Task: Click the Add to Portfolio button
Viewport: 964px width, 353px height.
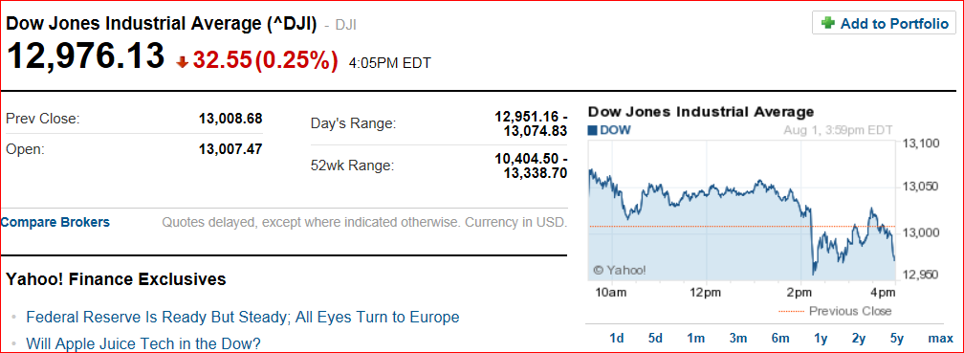Action: [884, 23]
